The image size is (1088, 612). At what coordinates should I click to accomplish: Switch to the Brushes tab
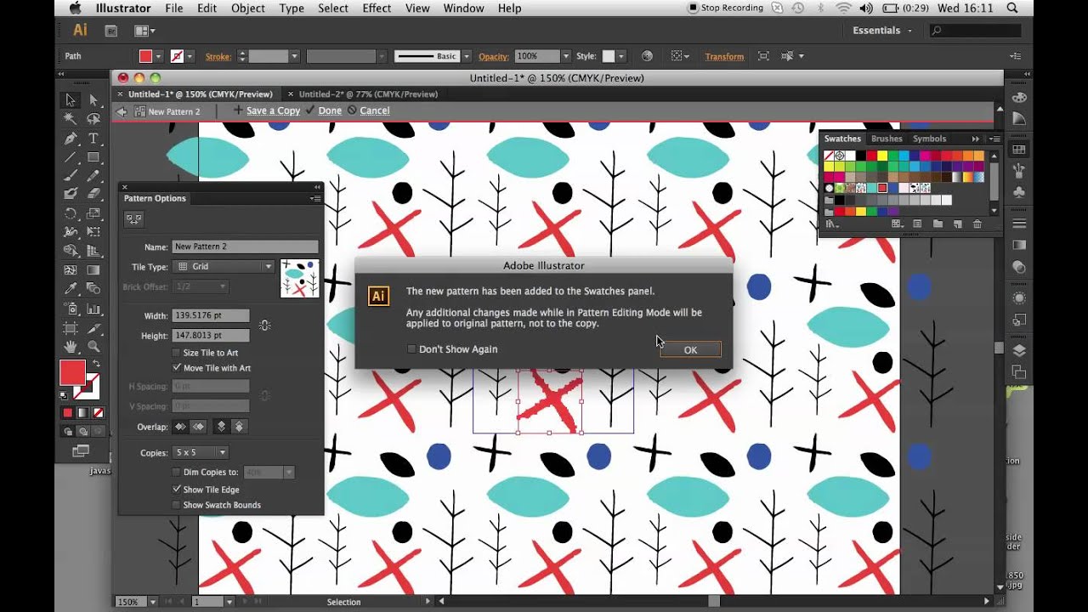click(x=887, y=139)
